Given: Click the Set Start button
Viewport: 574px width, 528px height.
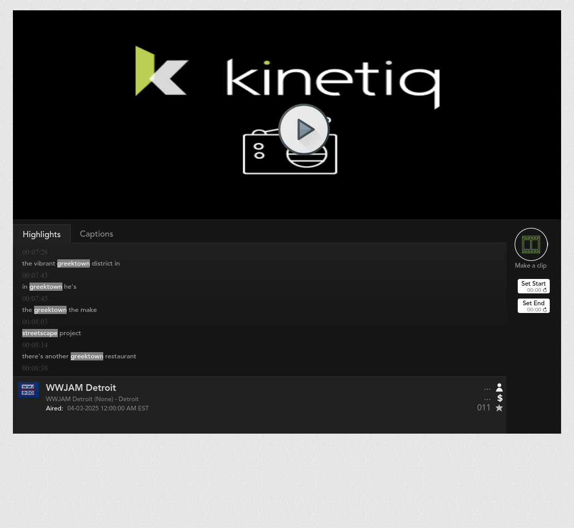Looking at the screenshot, I should click(533, 286).
